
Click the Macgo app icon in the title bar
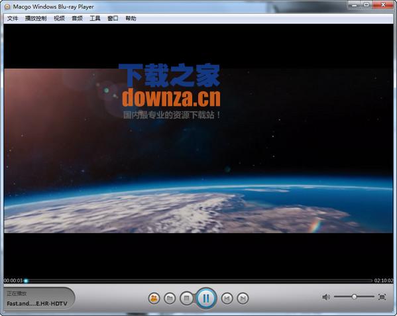(x=7, y=7)
